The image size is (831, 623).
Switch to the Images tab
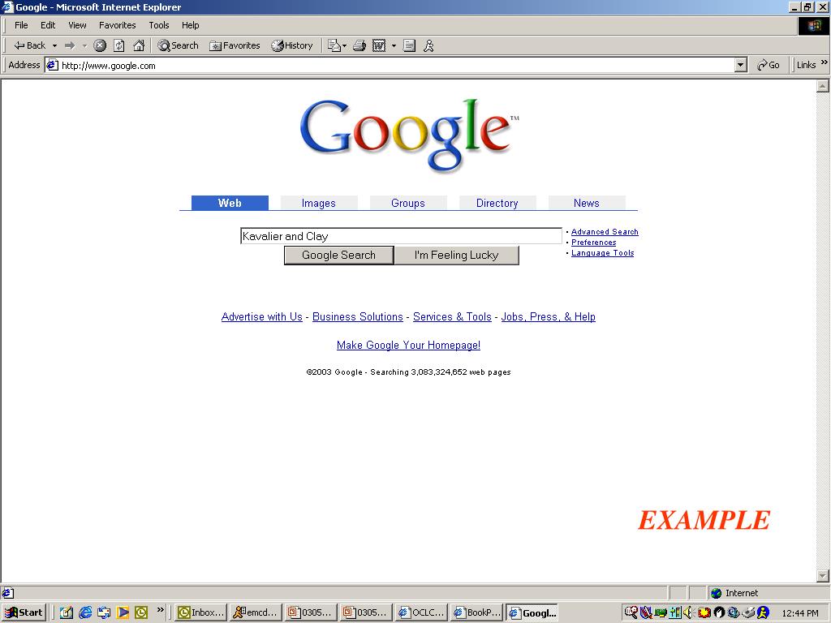[x=318, y=203]
